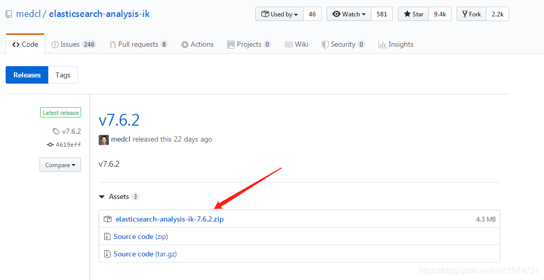Click the star icon in the Star button

pyautogui.click(x=407, y=14)
